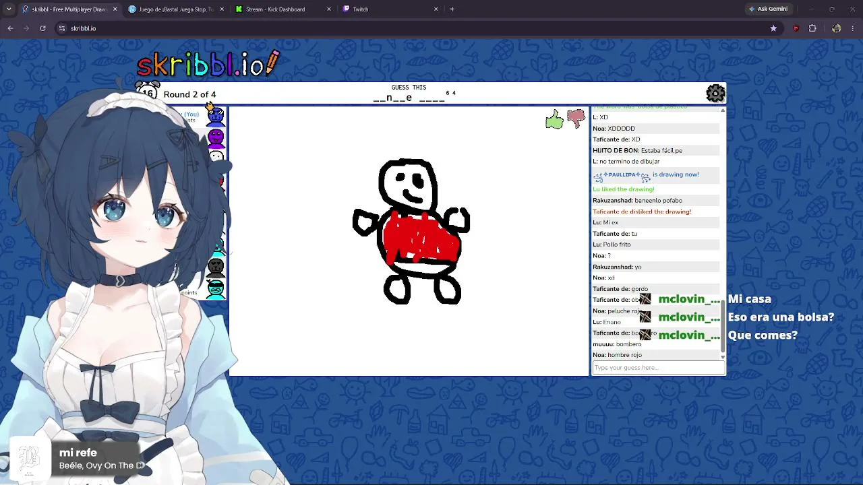Dislike the drawing with thumbs down
The width and height of the screenshot is (863, 485).
point(576,119)
